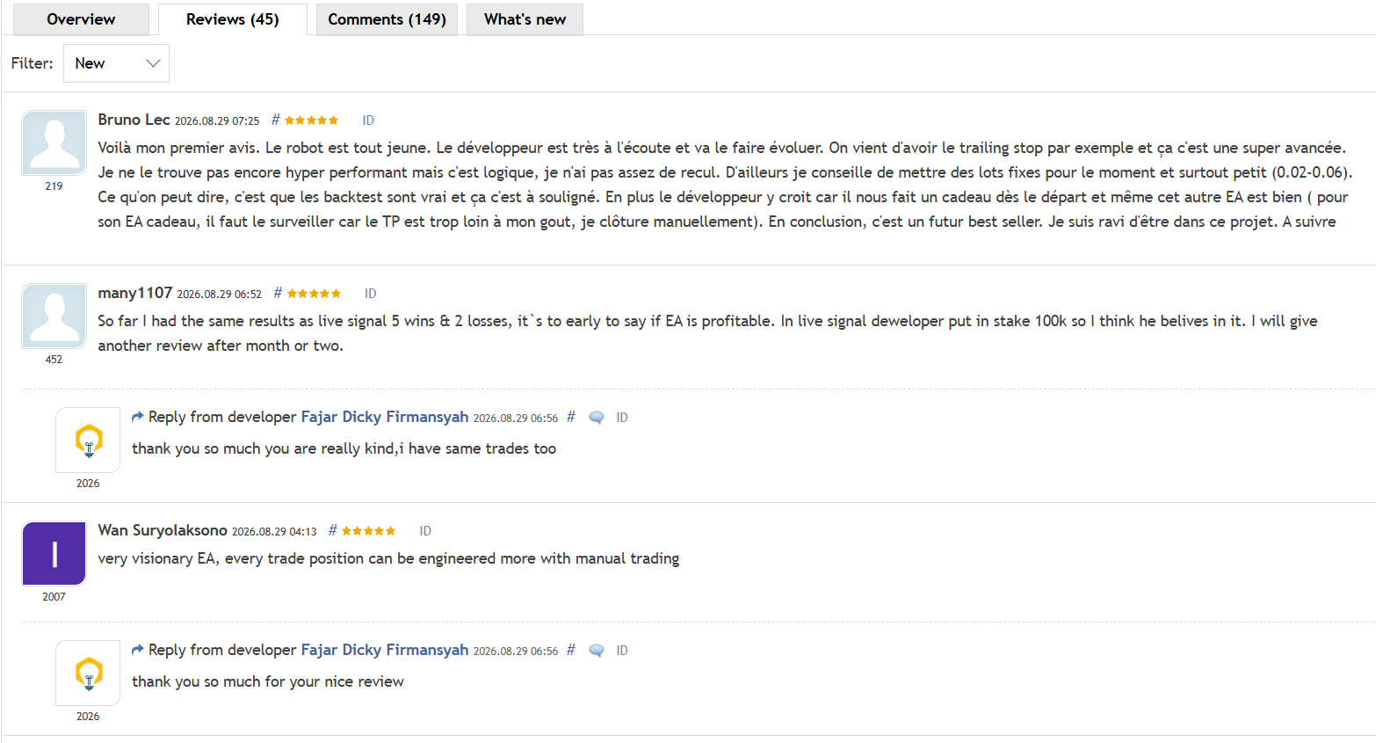Select the Reviews (45) tab
The image size is (1376, 743).
click(233, 19)
